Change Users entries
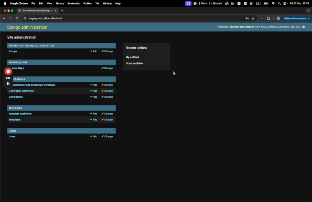Viewport: 312px width, 202px height. tap(107, 137)
